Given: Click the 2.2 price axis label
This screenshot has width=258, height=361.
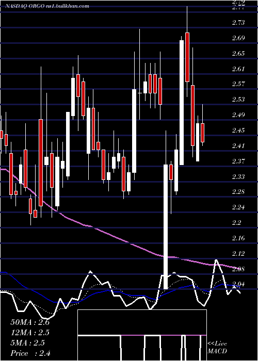Looking at the screenshot, I should [237, 222].
